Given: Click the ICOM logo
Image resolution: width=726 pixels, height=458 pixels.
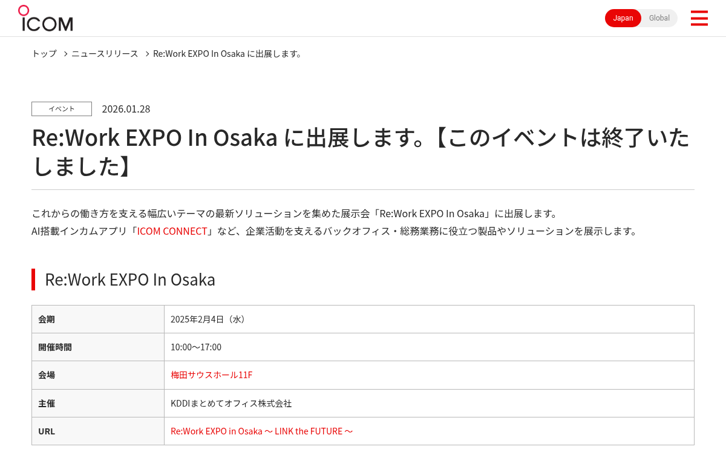Looking at the screenshot, I should (45, 18).
